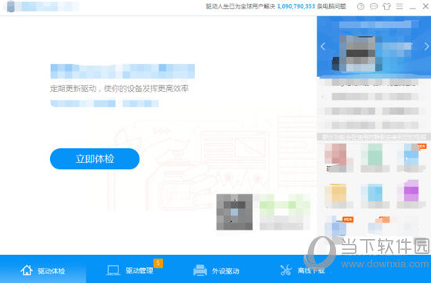431x283 pixels.
Task: Open the tab with wrench tools icon
Action: point(302,270)
